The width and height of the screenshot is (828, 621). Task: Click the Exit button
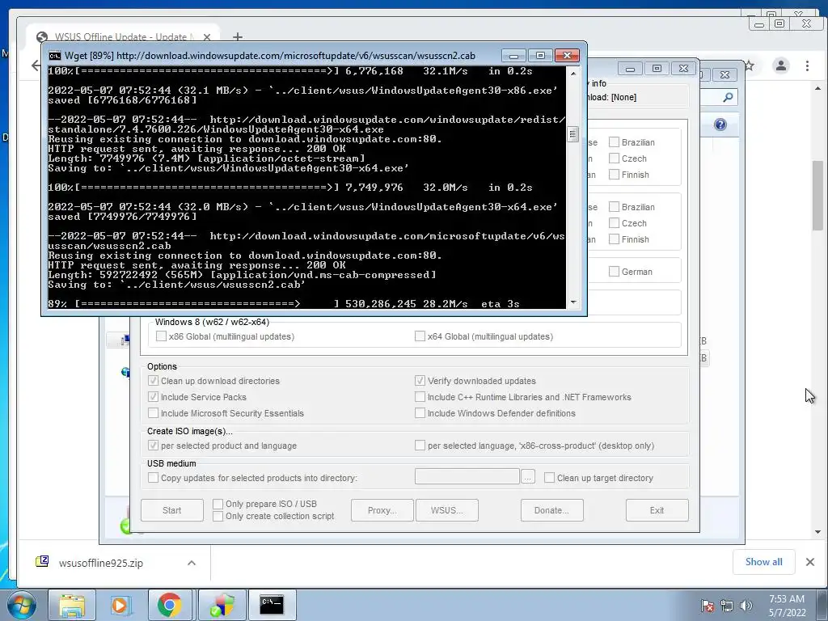click(x=657, y=510)
